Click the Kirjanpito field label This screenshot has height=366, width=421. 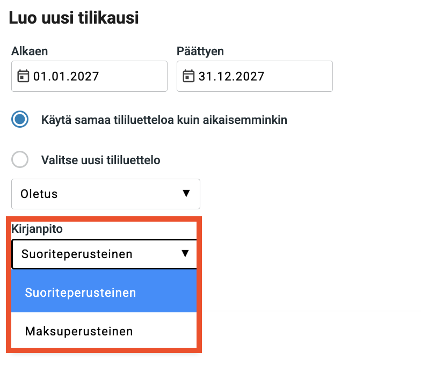tap(37, 229)
